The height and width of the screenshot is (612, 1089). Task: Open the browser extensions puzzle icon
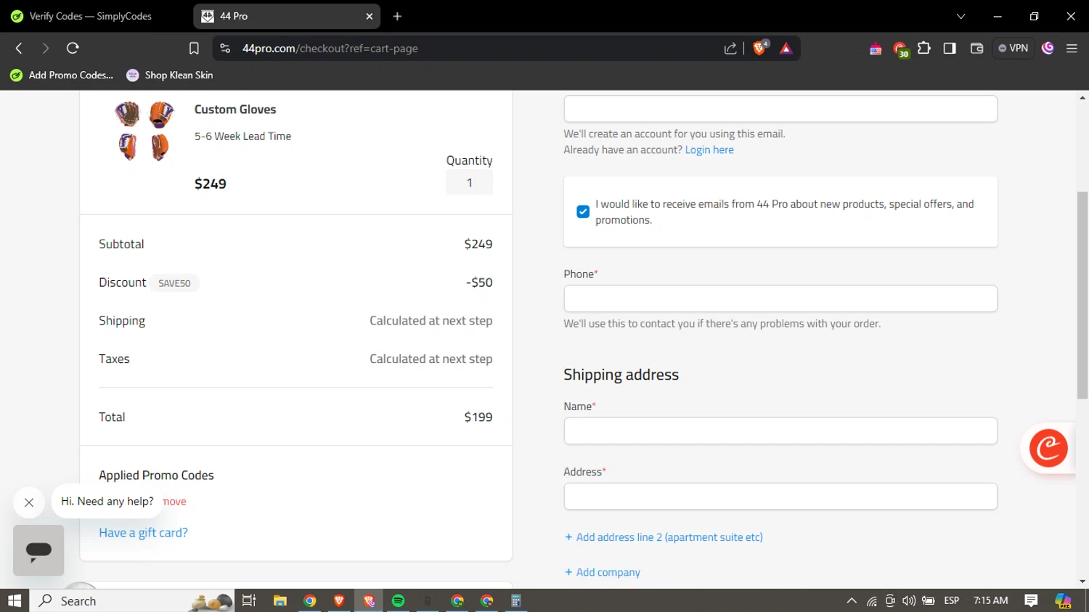coord(923,48)
